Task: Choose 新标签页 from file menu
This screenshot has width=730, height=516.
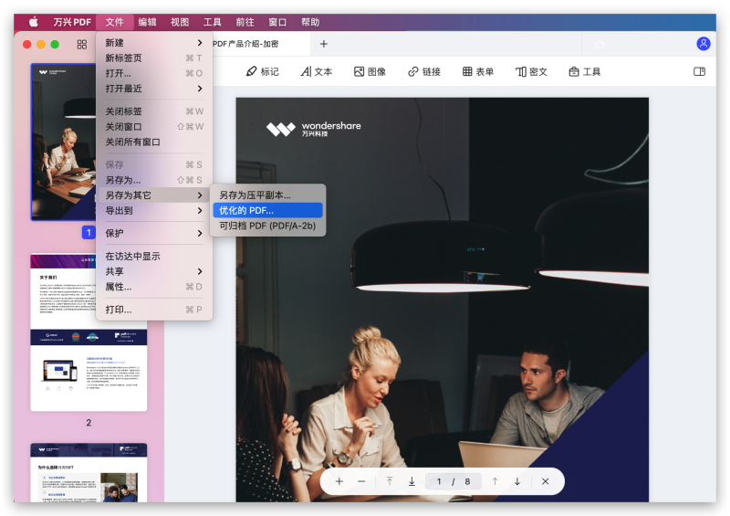Action: [x=154, y=58]
